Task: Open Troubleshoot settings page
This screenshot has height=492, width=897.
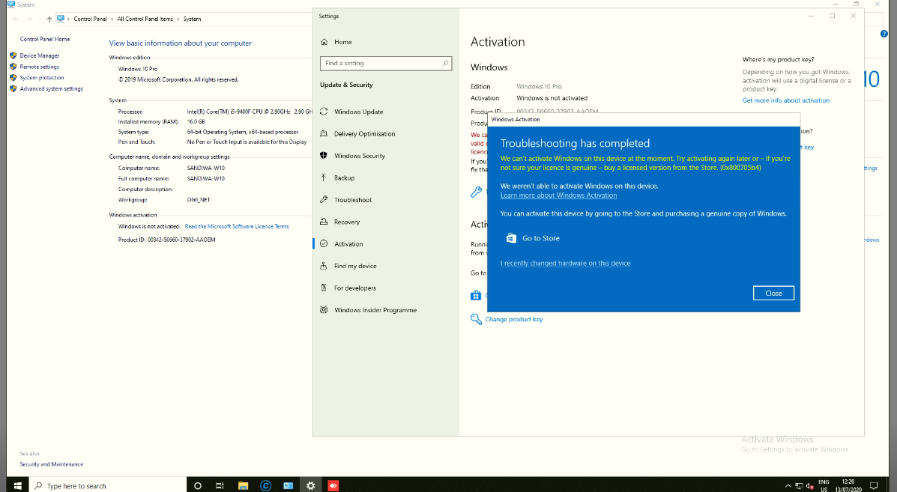Action: click(353, 199)
